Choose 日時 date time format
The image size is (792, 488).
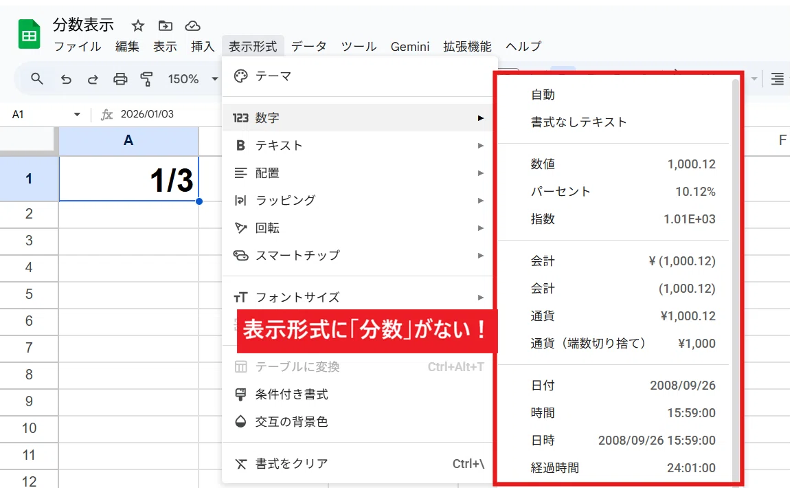coord(613,441)
